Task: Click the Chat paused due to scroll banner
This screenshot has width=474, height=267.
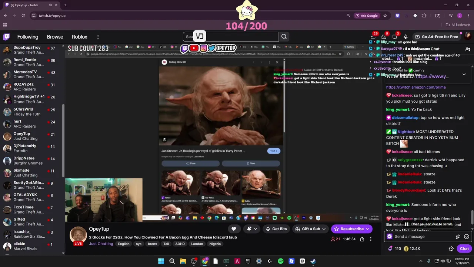Action: pos(428,224)
